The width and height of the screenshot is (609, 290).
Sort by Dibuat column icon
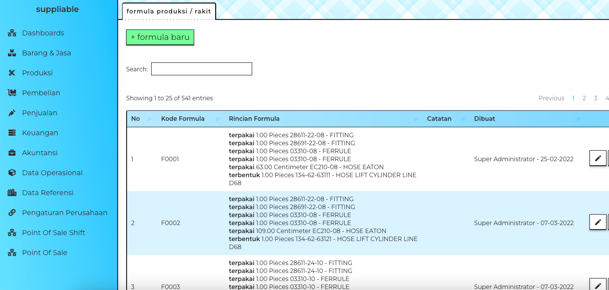click(x=578, y=119)
